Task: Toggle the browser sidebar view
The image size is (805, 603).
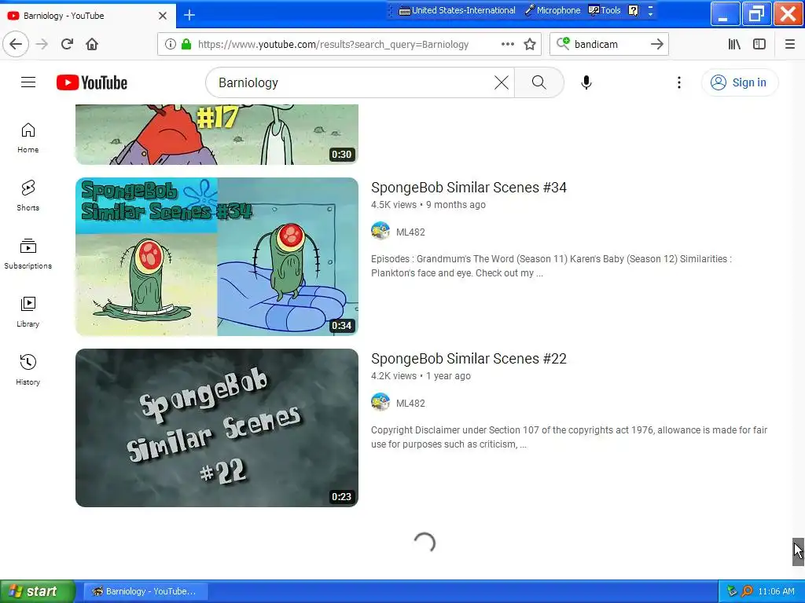Action: (759, 44)
